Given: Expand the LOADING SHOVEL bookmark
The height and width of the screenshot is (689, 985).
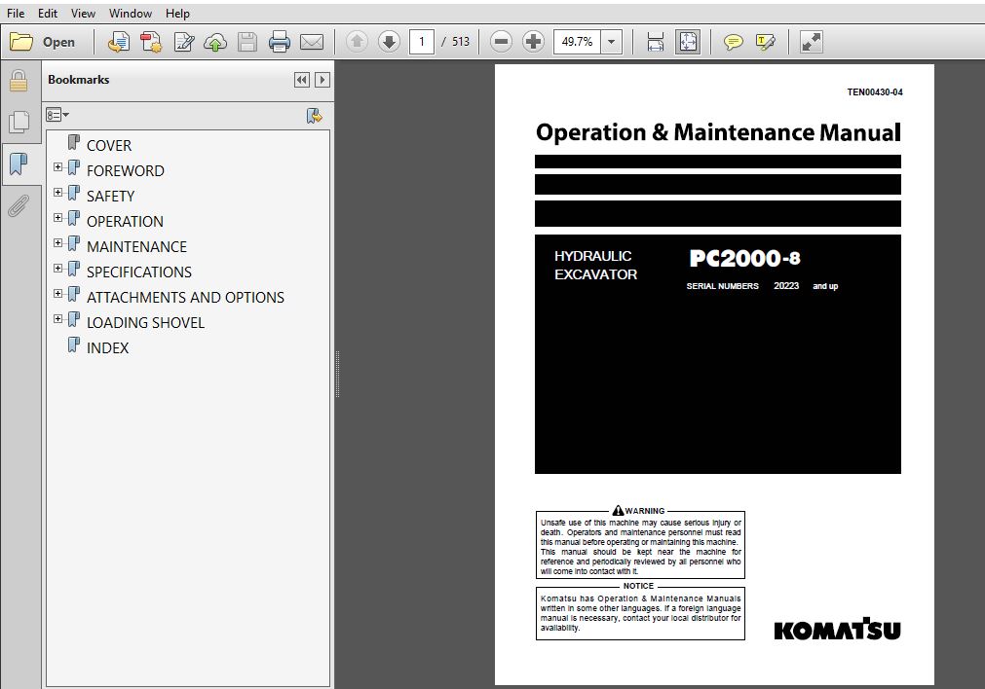Looking at the screenshot, I should point(57,319).
